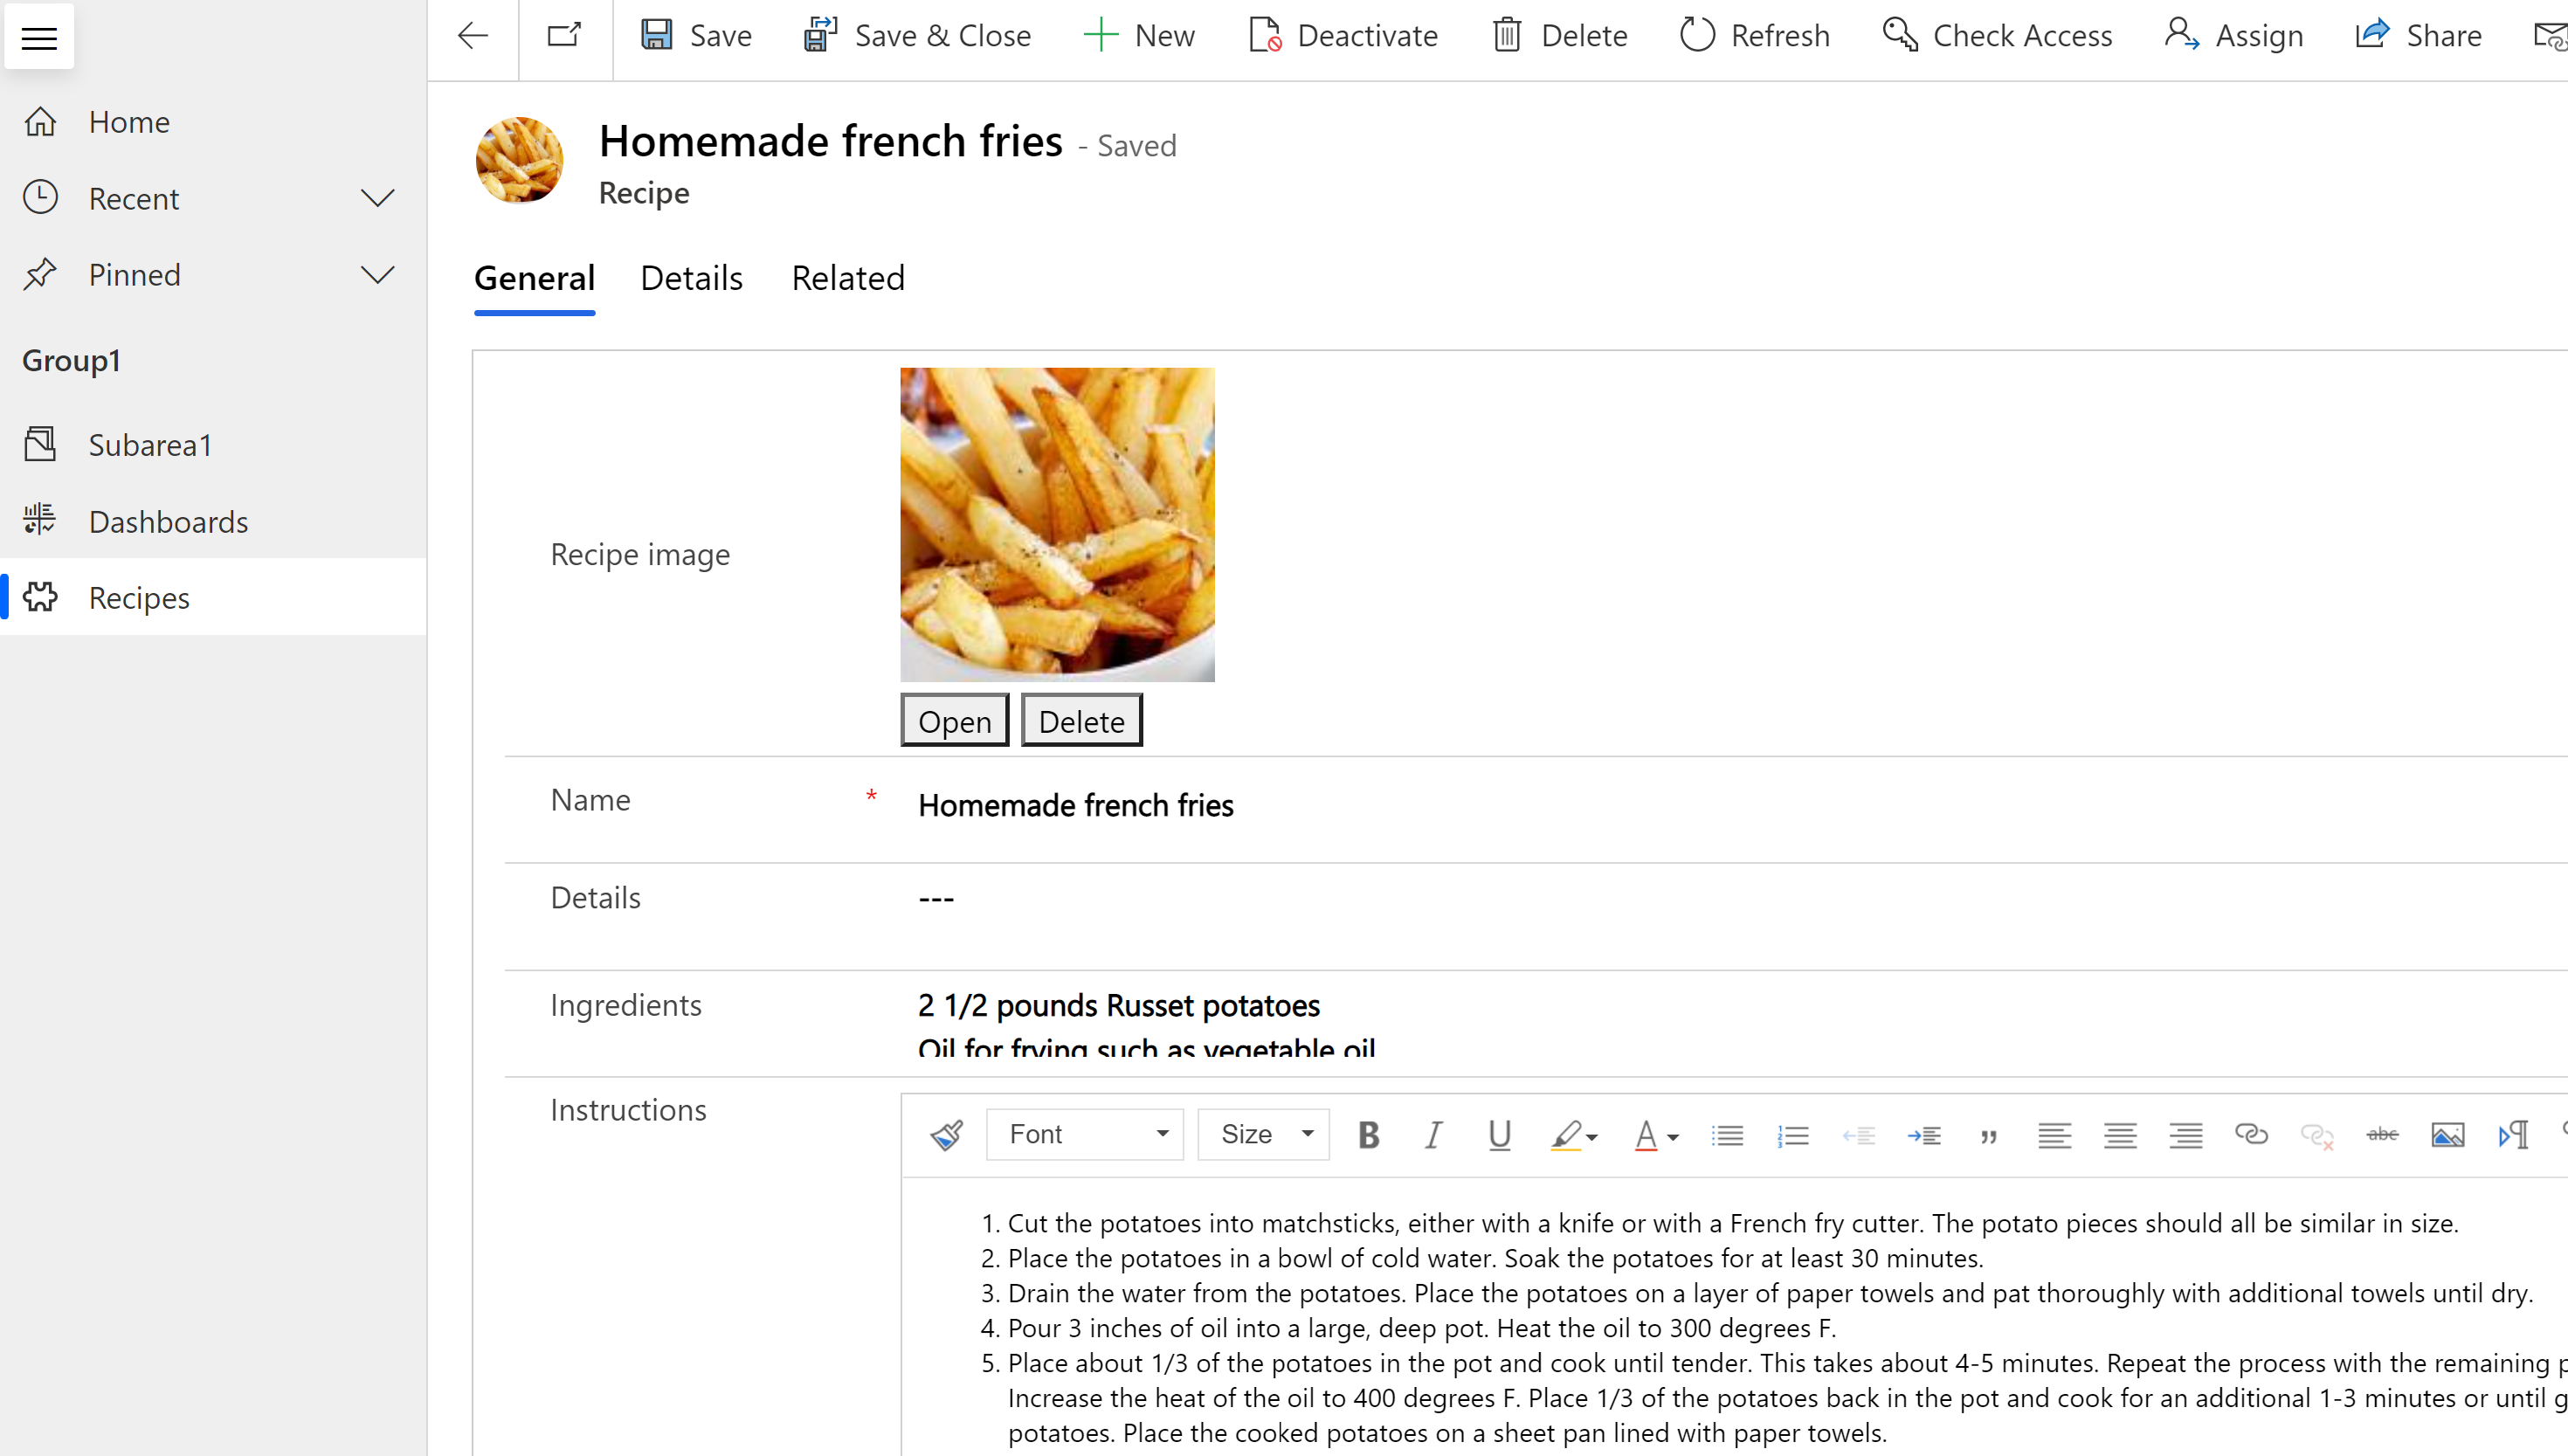Click the Italic formatting icon

[1432, 1134]
